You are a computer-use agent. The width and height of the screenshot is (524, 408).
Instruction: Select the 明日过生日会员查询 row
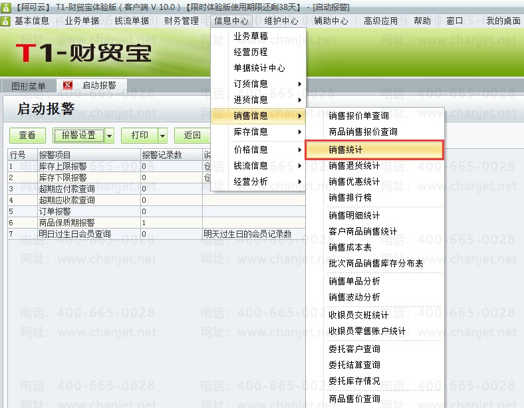click(x=156, y=234)
